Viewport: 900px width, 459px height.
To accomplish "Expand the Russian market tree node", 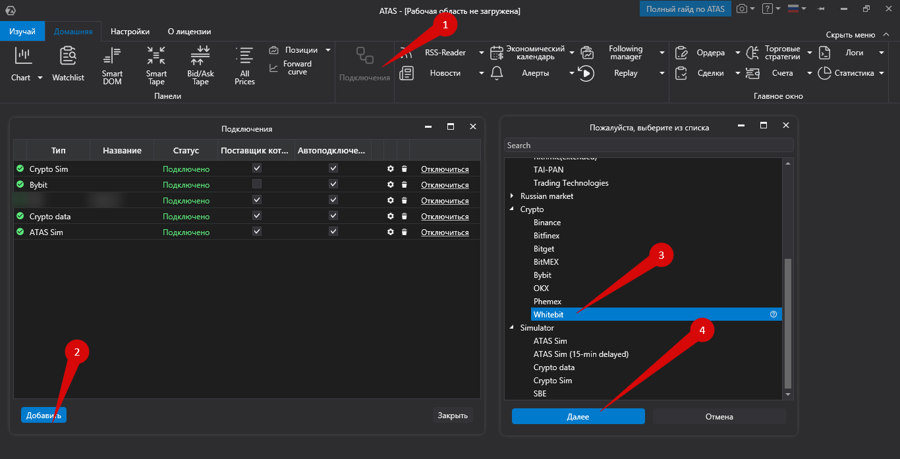I will click(513, 196).
